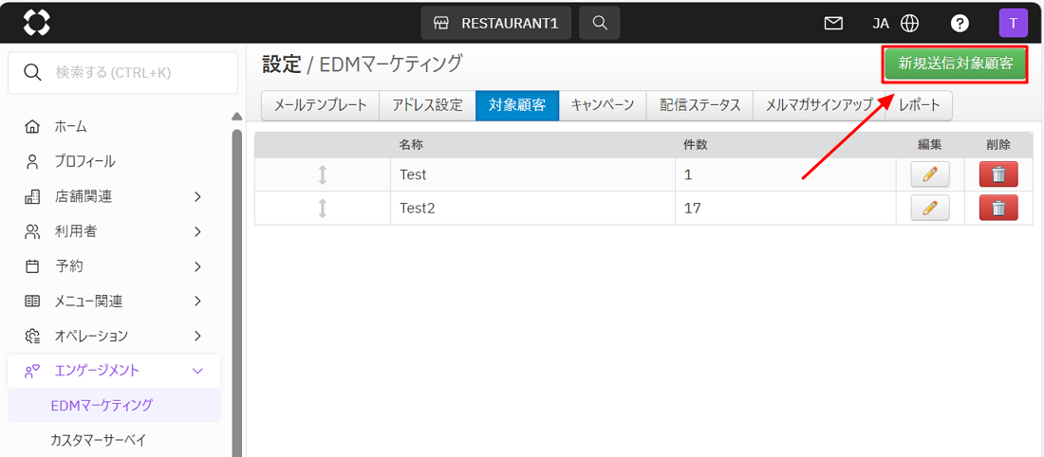Open カスタマーサーベイ in the sidebar
Screen dimensions: 1044x457
click(x=98, y=440)
